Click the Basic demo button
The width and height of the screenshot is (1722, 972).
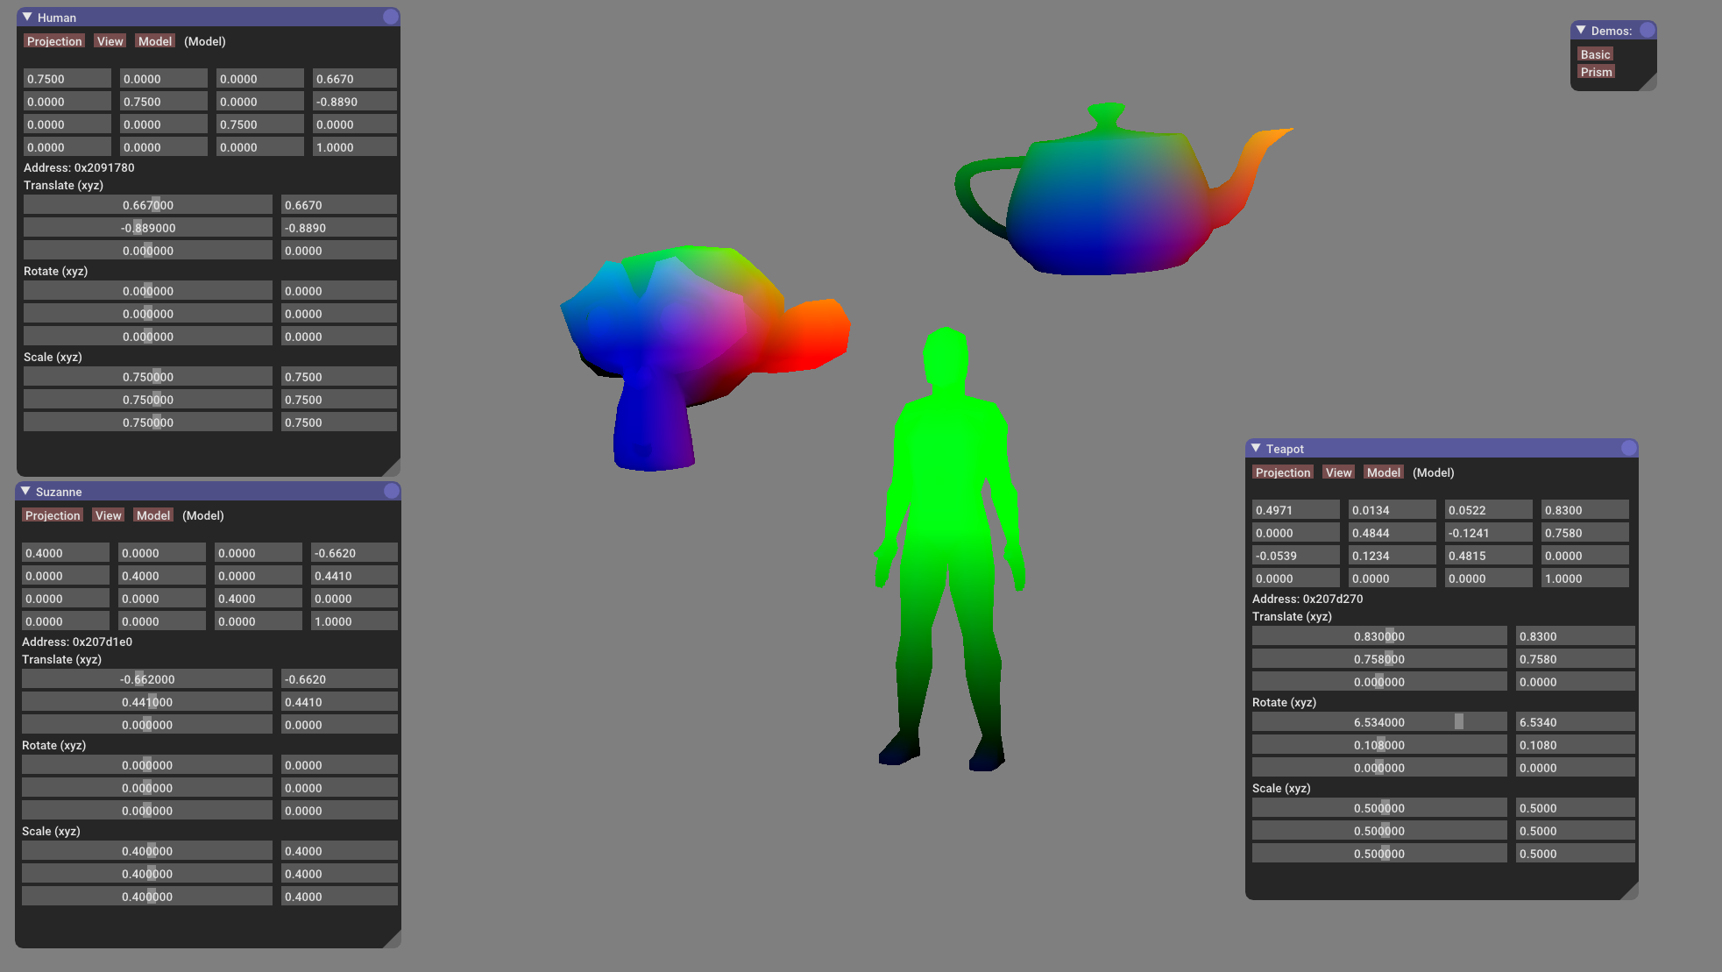(x=1595, y=54)
